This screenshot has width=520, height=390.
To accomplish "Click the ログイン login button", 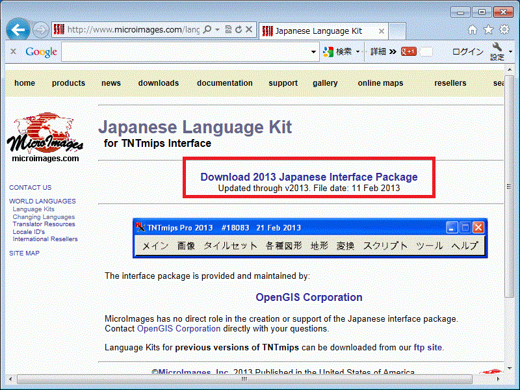I will tap(467, 52).
